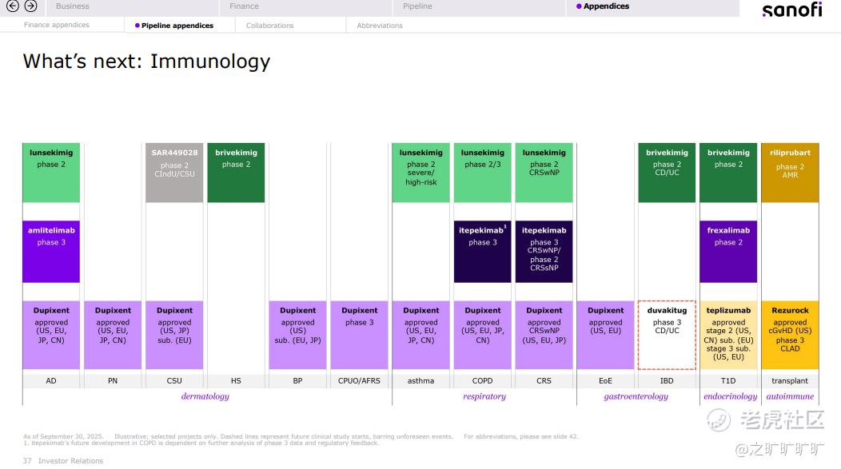Click the BP column label
The height and width of the screenshot is (469, 841).
pos(297,380)
